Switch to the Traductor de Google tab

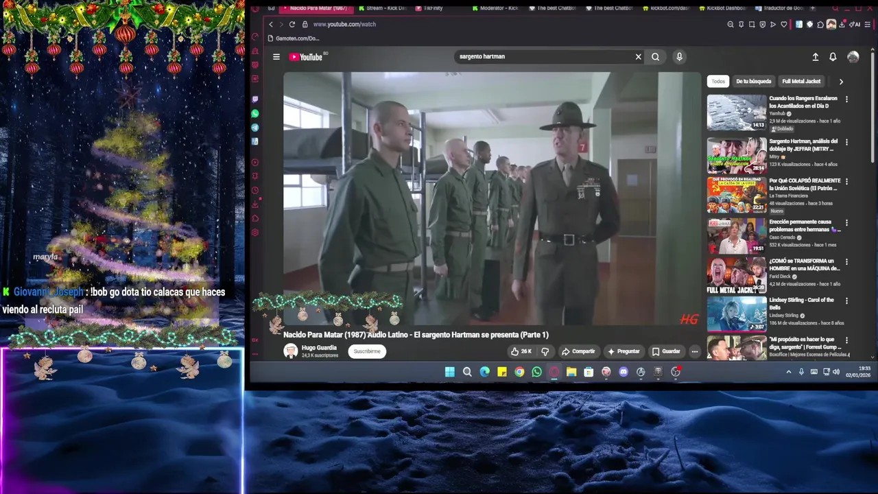[779, 8]
